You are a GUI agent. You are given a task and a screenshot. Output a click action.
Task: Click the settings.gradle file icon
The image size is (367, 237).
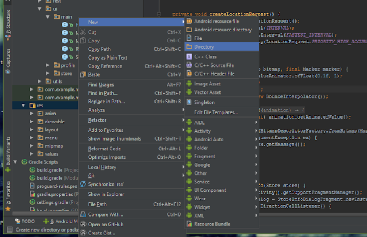coord(32,202)
